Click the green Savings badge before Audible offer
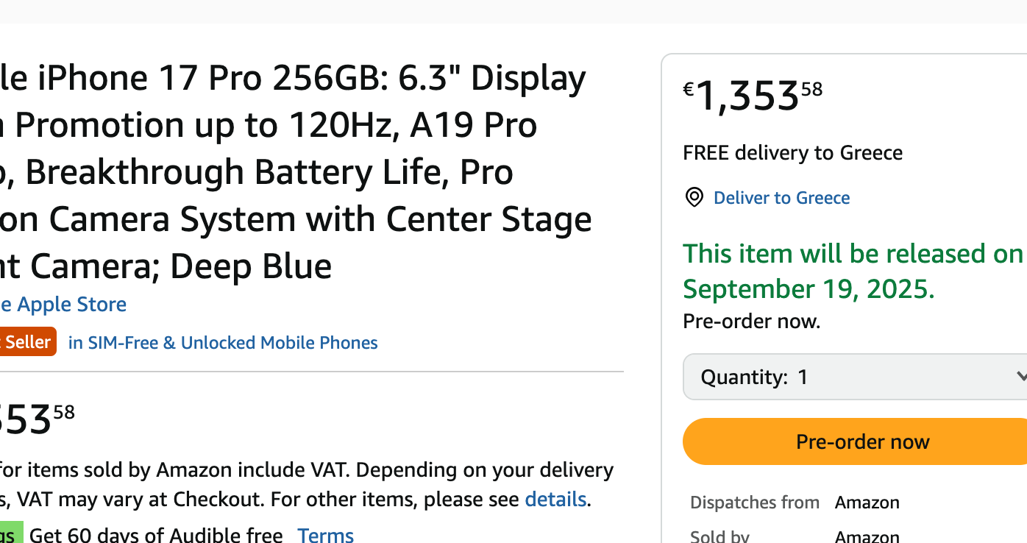The width and height of the screenshot is (1027, 543). (x=11, y=533)
